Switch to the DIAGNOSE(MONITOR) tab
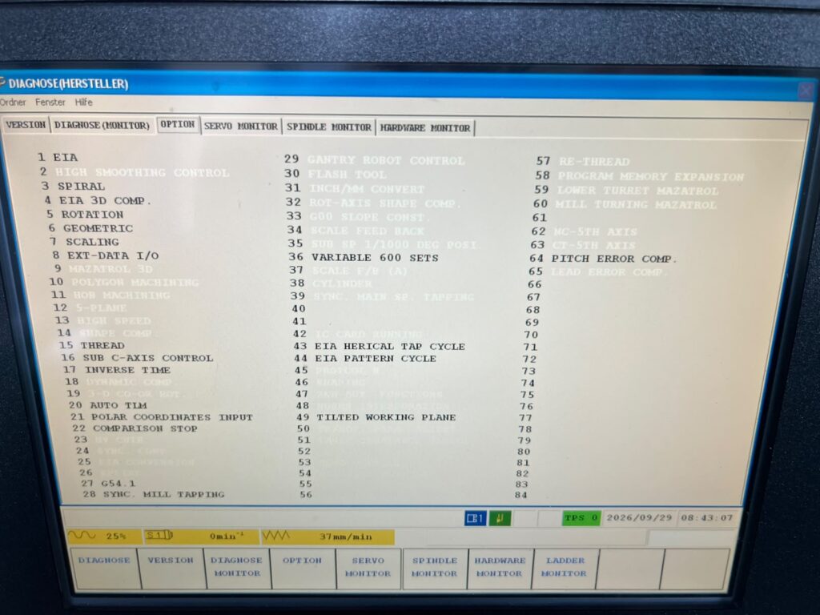820x615 pixels. (x=102, y=126)
